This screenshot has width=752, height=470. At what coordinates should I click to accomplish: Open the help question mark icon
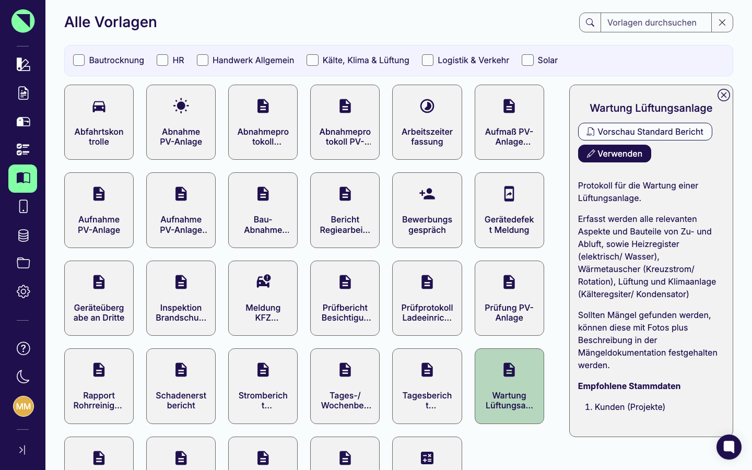(x=23, y=348)
